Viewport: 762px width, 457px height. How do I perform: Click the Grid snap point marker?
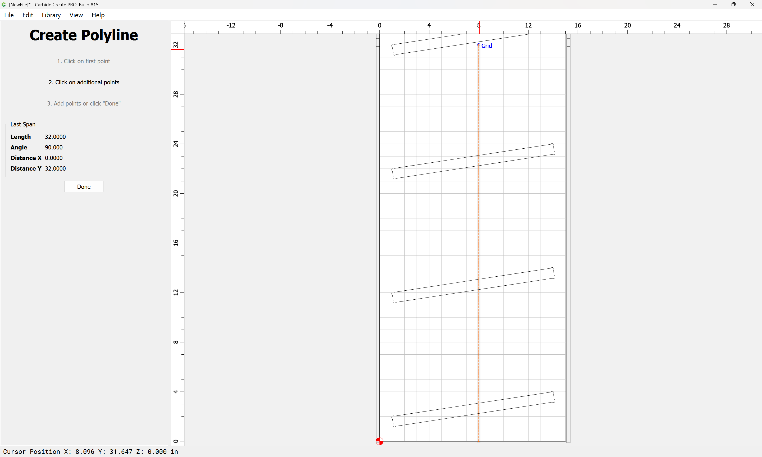479,45
